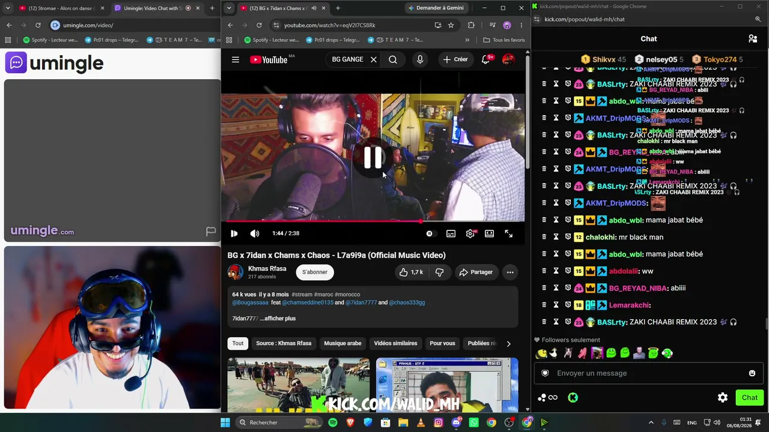Screen dimensions: 769x432
Task: Seek in the red video progress bar
Action: [373, 221]
